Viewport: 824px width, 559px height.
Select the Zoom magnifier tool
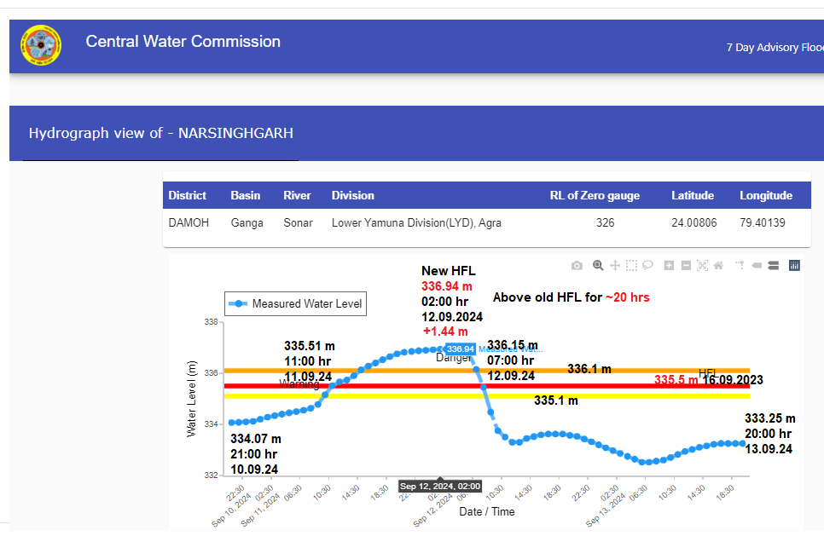click(x=598, y=266)
